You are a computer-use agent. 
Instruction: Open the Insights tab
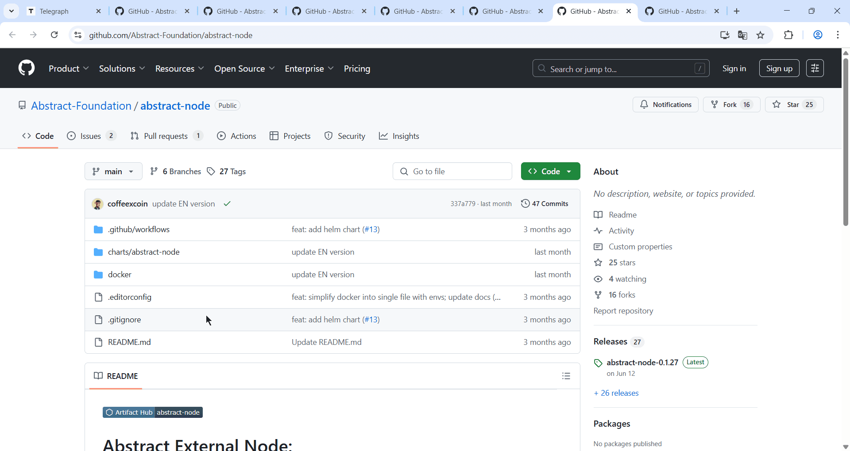coord(399,136)
